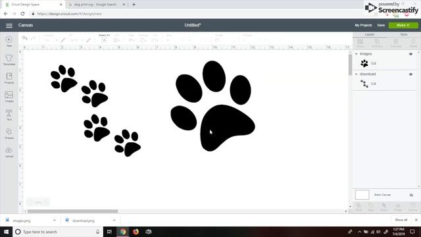
Task: Open Firefox from the Windows taskbar
Action: pos(136,232)
